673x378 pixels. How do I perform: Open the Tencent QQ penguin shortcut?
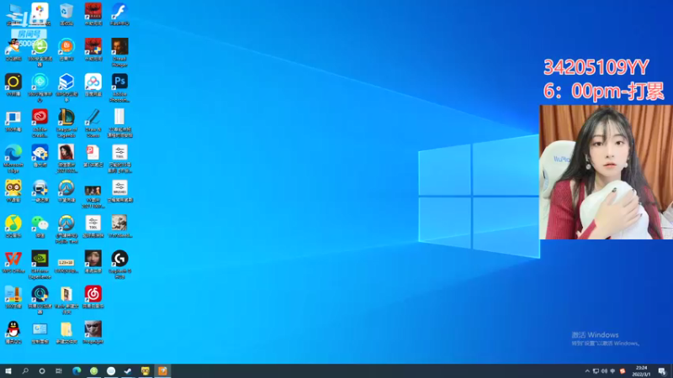click(x=13, y=332)
